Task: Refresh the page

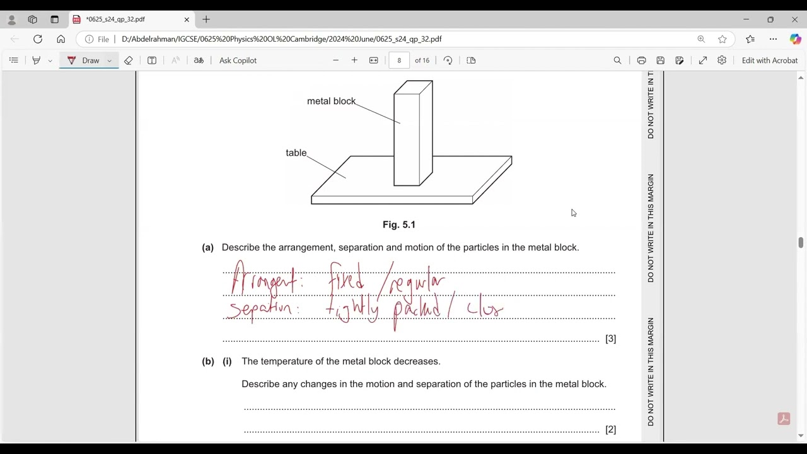Action: (x=38, y=39)
